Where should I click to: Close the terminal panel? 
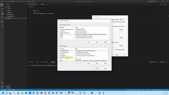(167, 62)
